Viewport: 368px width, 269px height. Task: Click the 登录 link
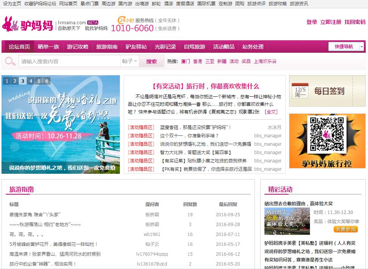click(x=312, y=22)
